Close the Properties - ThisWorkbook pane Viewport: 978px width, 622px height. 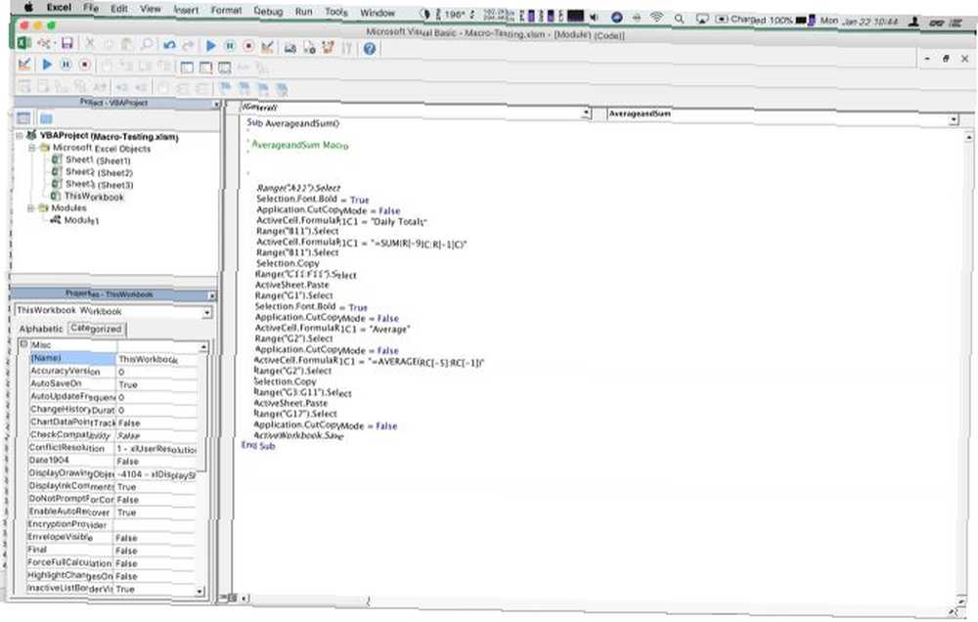coord(211,295)
